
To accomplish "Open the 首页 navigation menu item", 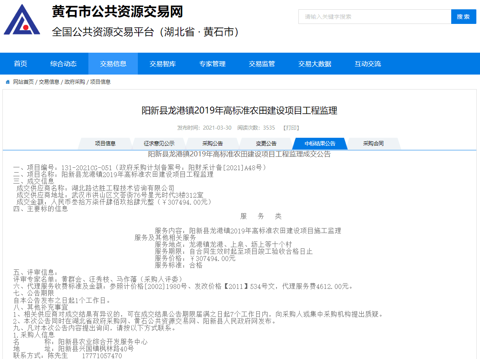I will 20,64.
